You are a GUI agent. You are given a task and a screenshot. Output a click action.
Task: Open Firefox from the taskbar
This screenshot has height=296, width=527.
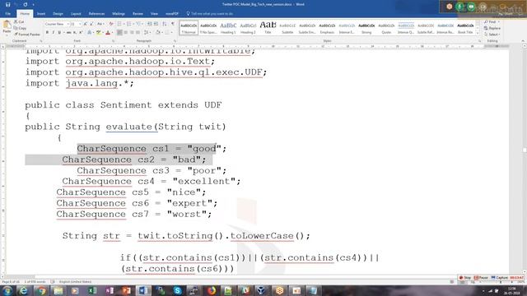pyautogui.click(x=212, y=290)
